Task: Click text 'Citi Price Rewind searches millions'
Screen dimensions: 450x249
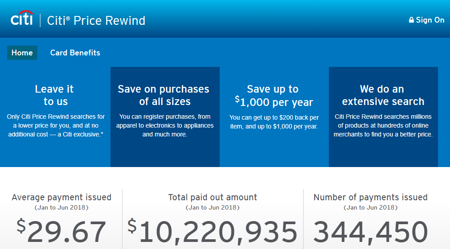Action: coord(383,117)
